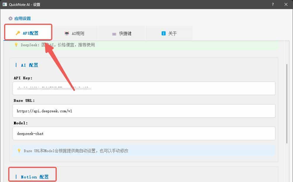Click the info icon on the 关于 tab
This screenshot has width=293, height=182.
coord(164,33)
